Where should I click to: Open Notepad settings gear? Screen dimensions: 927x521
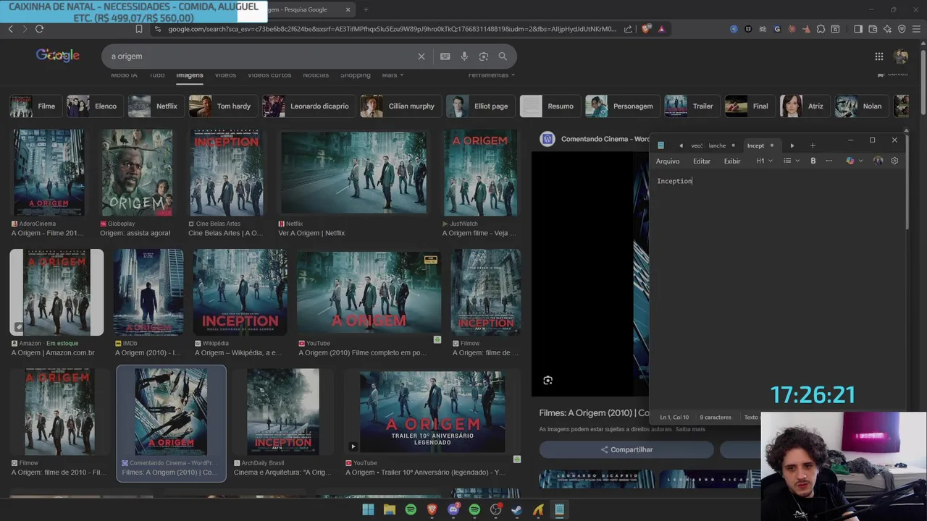coord(894,161)
